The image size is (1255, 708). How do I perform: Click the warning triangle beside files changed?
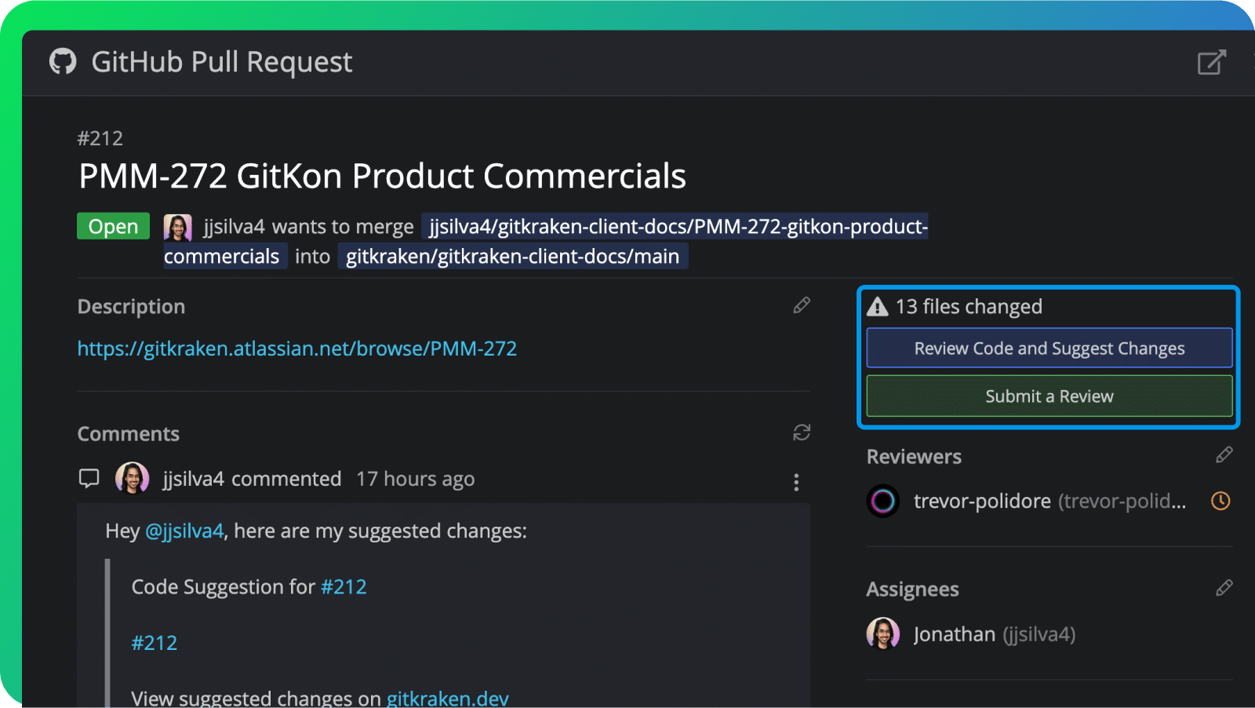coord(878,307)
